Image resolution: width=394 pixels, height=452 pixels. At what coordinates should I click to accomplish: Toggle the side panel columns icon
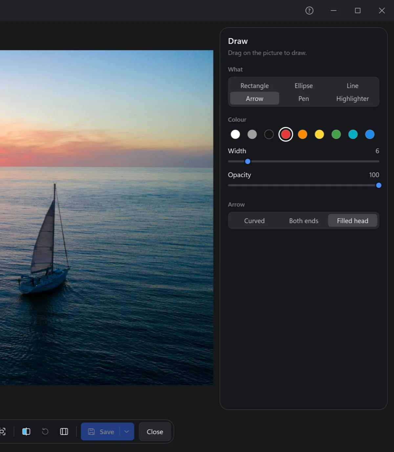tap(64, 432)
